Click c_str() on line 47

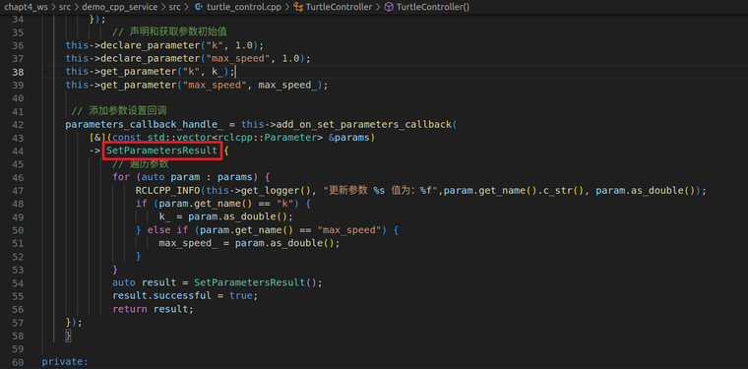pyautogui.click(x=564, y=191)
